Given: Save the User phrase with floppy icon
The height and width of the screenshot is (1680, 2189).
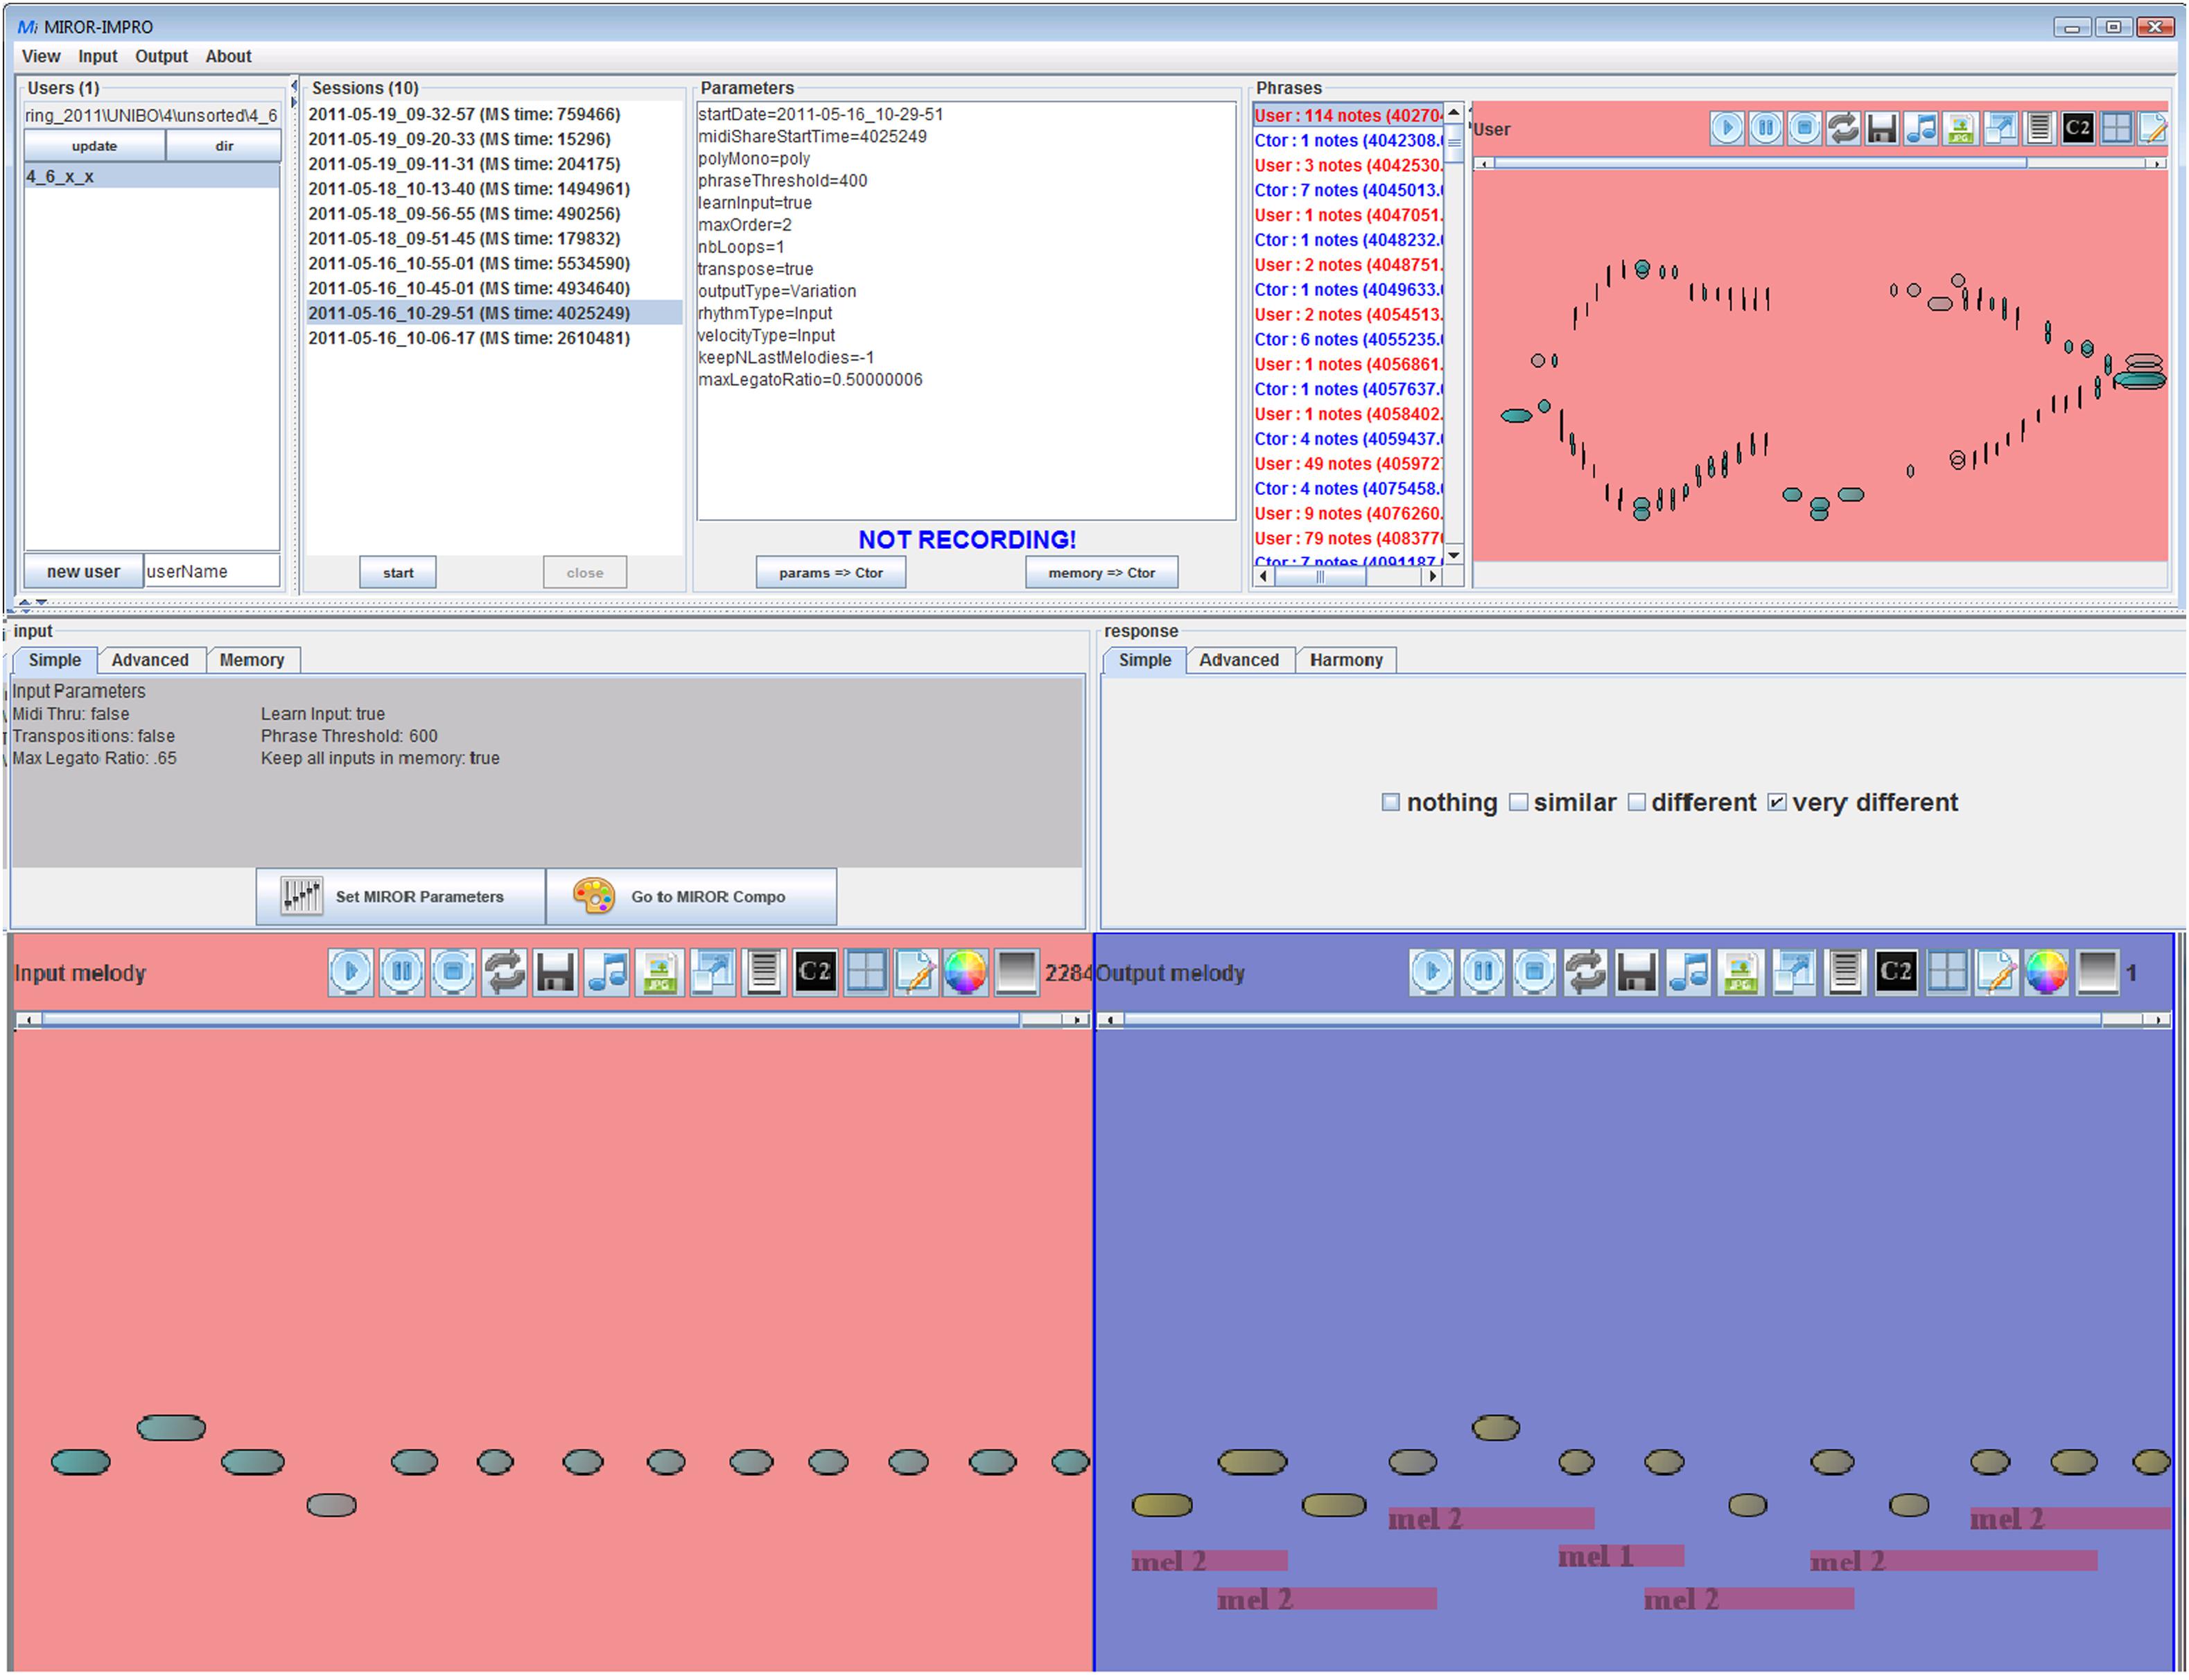Looking at the screenshot, I should point(1882,127).
